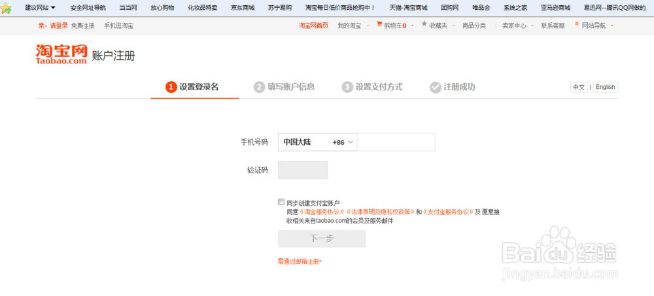Open 安全网址导航 bookmark

pos(88,7)
